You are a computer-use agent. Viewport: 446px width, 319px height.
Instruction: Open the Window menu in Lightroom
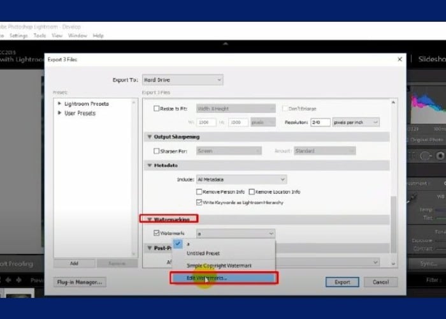pyautogui.click(x=77, y=36)
